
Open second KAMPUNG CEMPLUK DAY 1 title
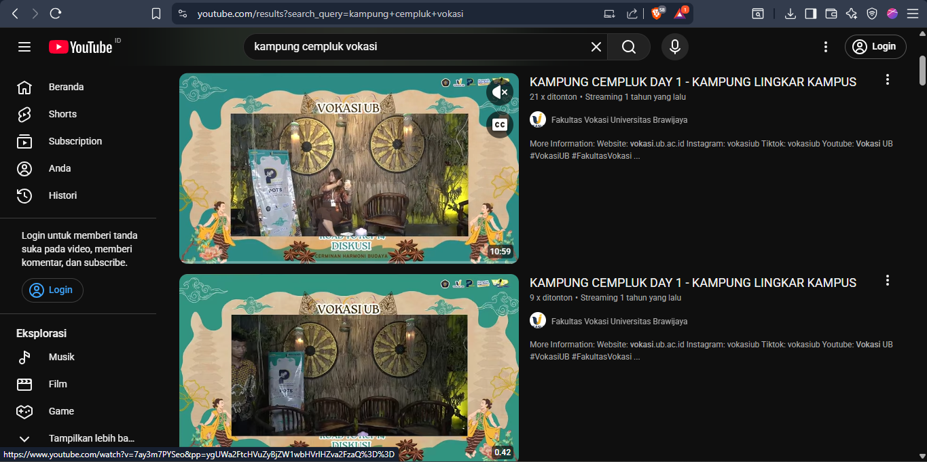693,283
